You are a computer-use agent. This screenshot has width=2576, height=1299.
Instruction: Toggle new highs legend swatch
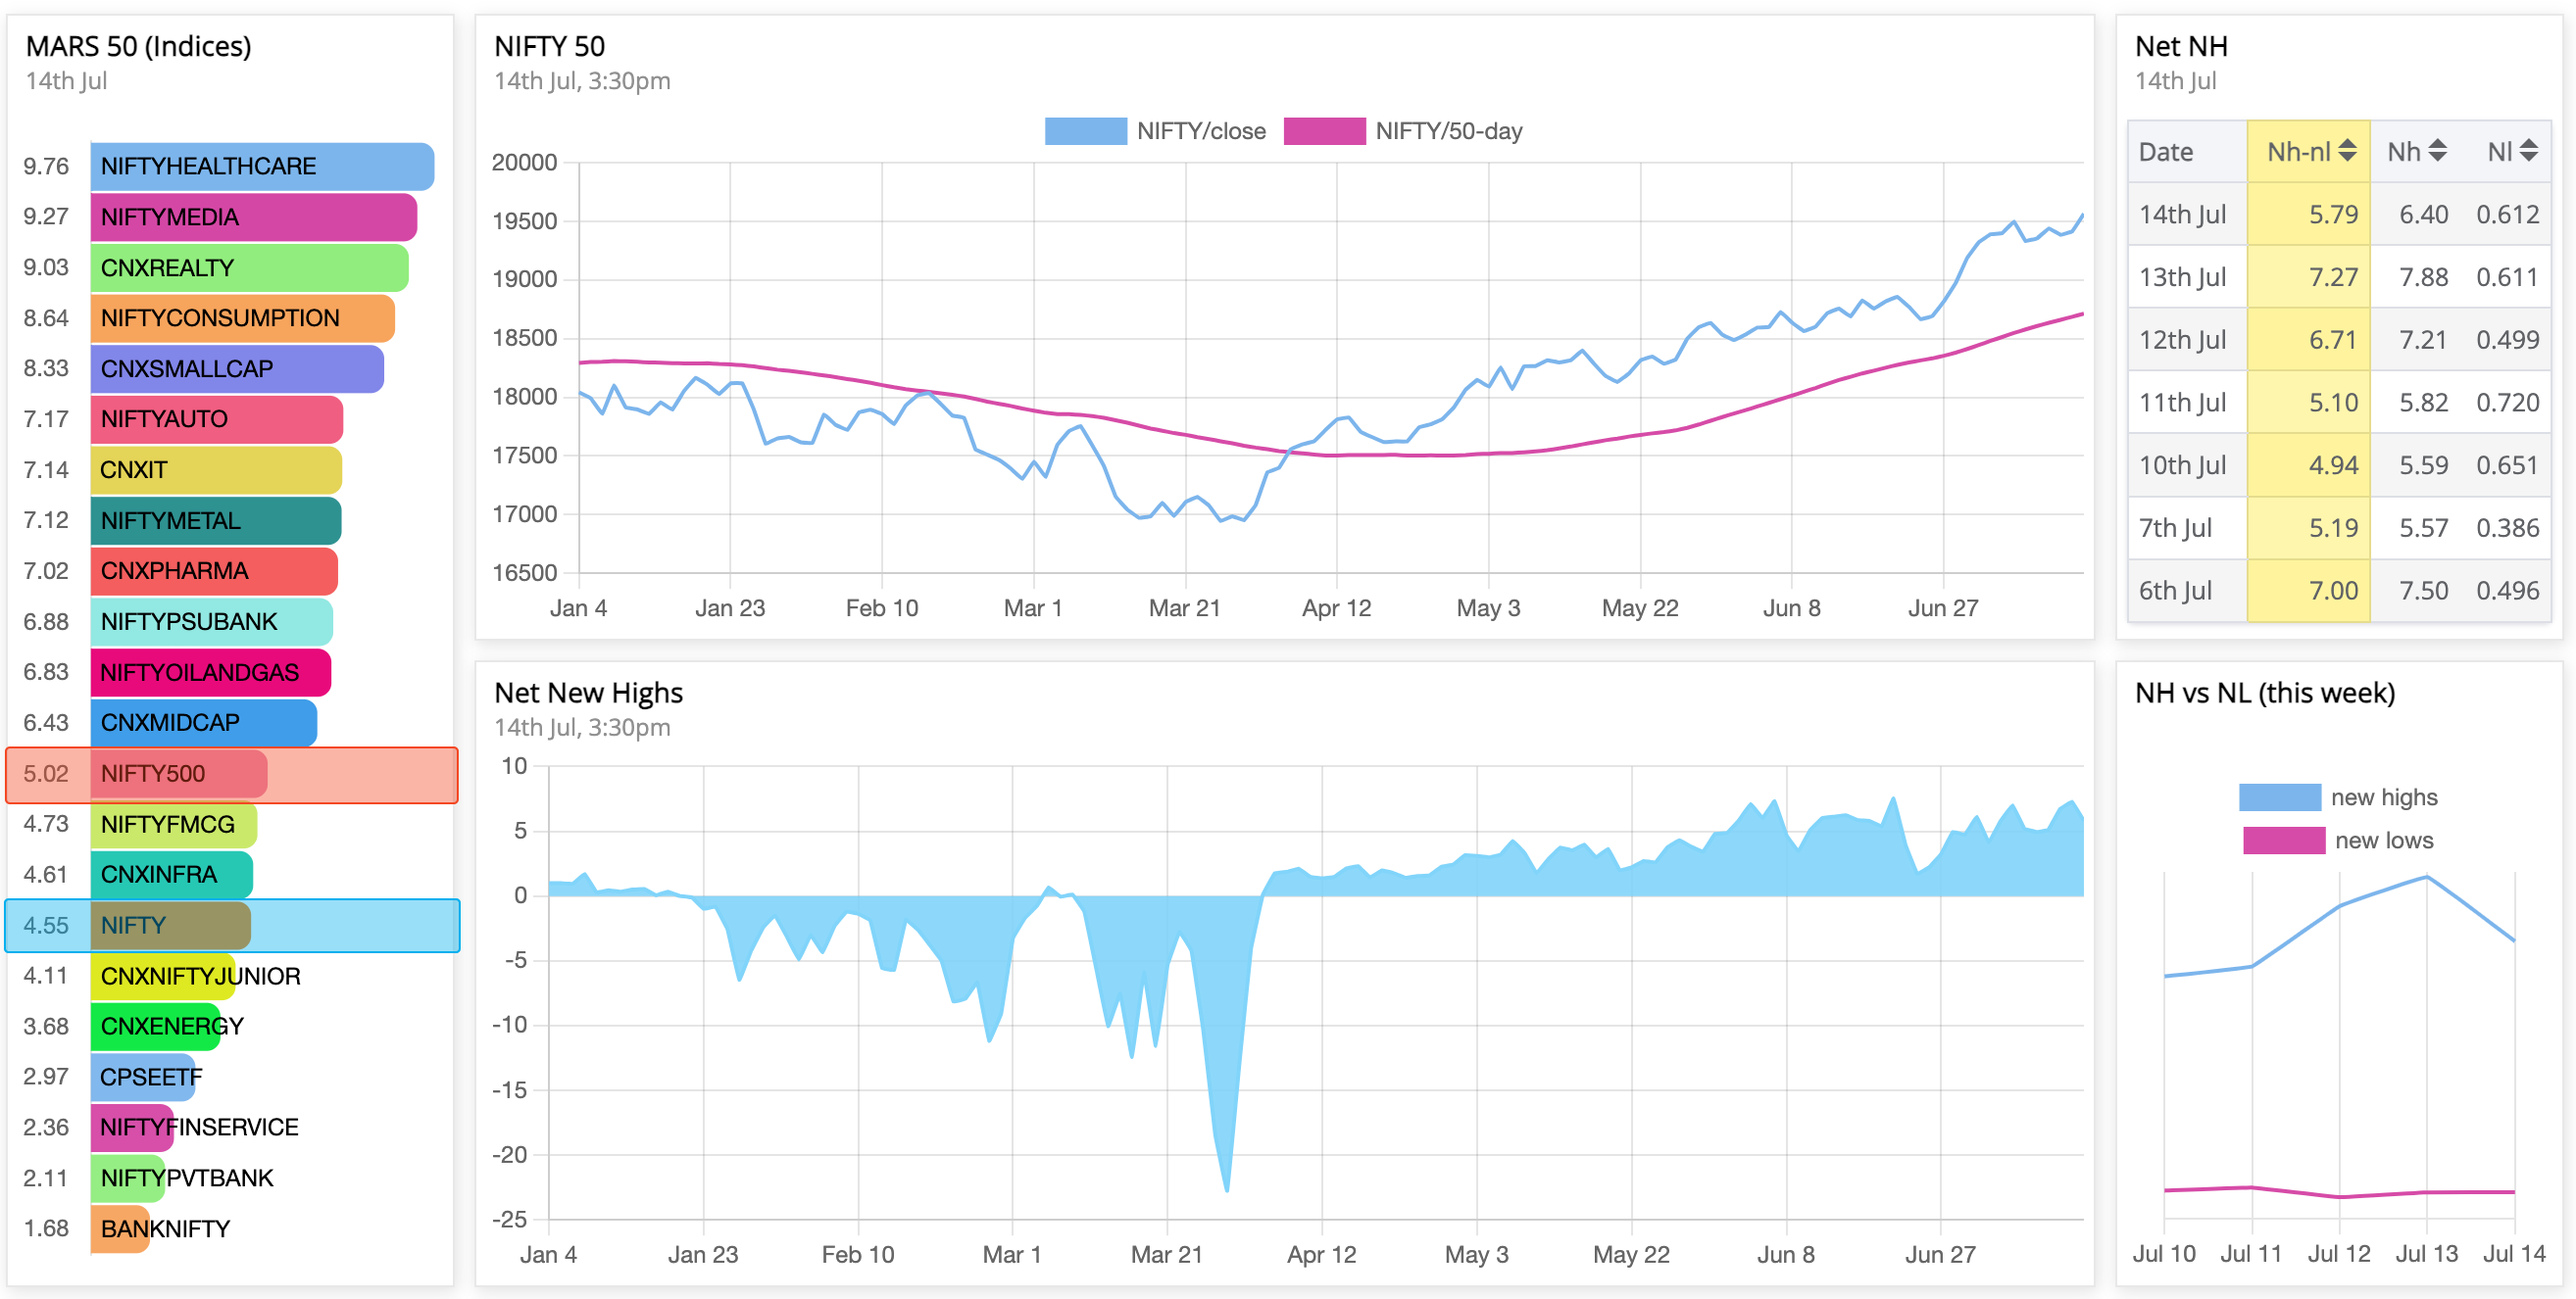[2280, 797]
